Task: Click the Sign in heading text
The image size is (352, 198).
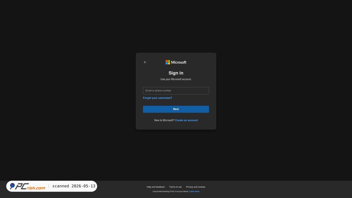Action: (176, 73)
